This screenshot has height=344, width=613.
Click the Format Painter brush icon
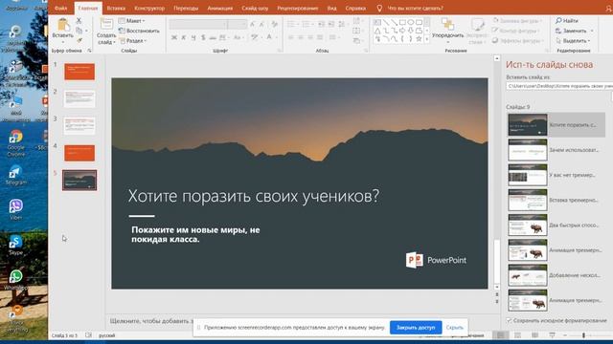79,40
